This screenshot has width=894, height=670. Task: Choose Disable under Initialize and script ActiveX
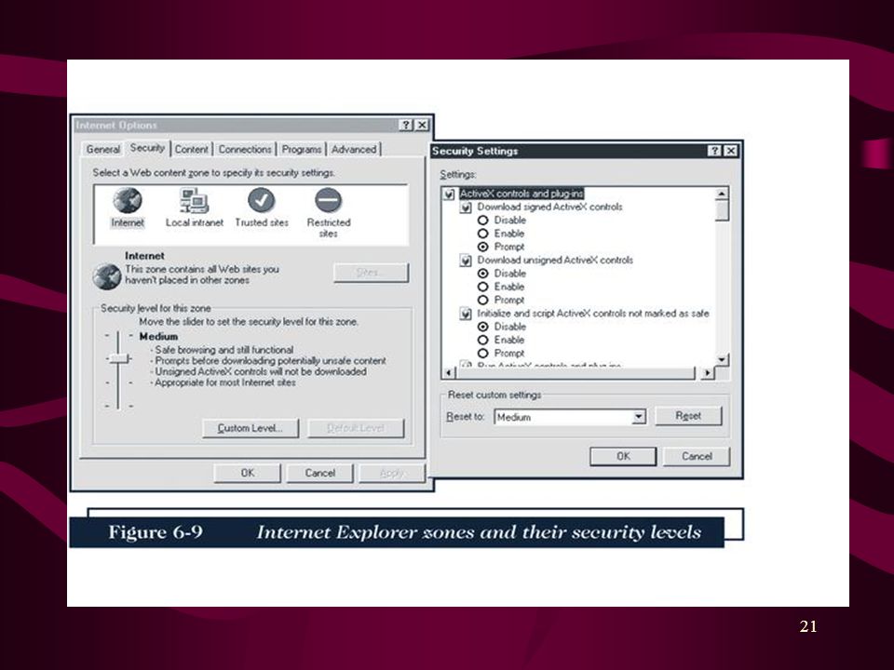click(483, 327)
